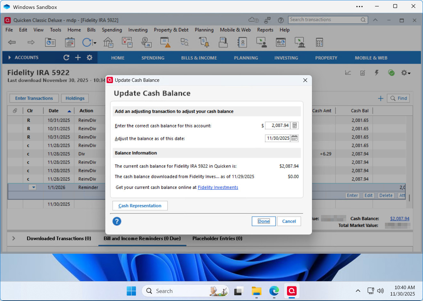Click the bill reminder bell icon
The width and height of the screenshot is (423, 301).
204,42
